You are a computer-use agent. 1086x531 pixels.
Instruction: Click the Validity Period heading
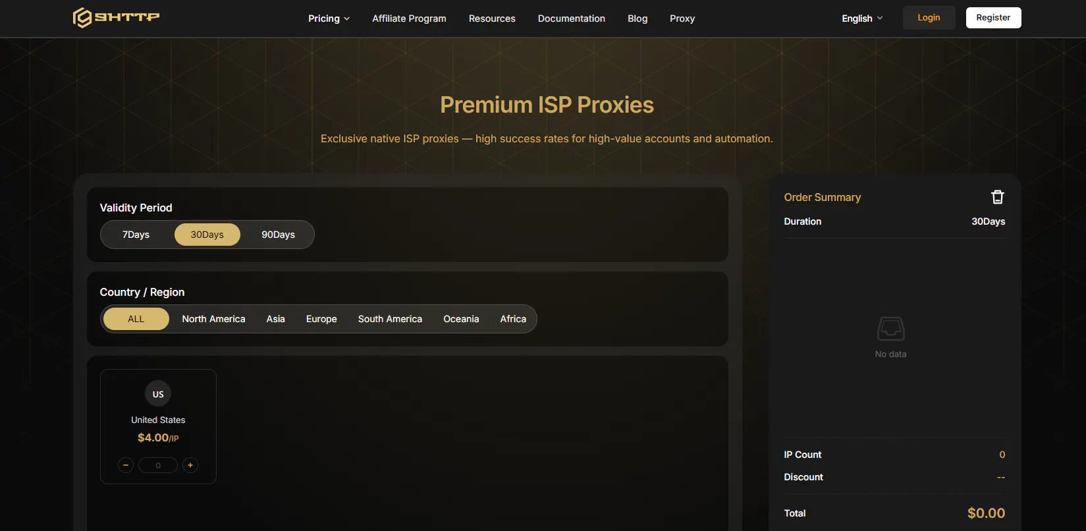click(136, 208)
